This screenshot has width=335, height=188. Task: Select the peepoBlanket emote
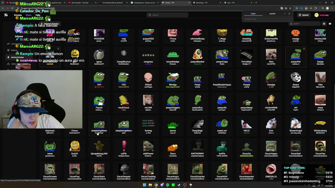tap(197, 57)
